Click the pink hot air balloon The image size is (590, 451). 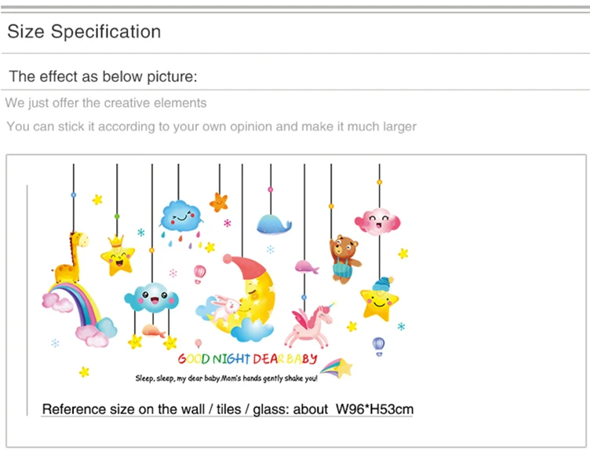pyautogui.click(x=199, y=274)
